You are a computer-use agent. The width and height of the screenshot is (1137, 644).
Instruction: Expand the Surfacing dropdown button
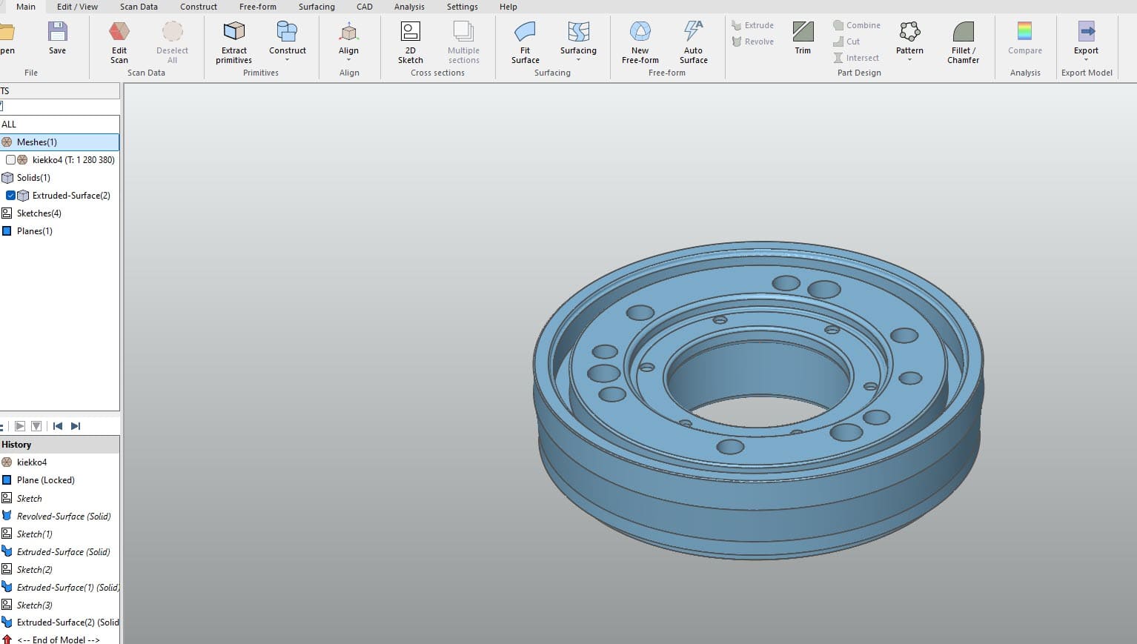pos(578,60)
